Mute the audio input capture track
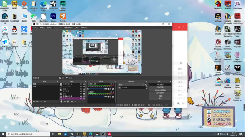Image resolution: width=245 pixels, height=137 pixels. click(109, 89)
